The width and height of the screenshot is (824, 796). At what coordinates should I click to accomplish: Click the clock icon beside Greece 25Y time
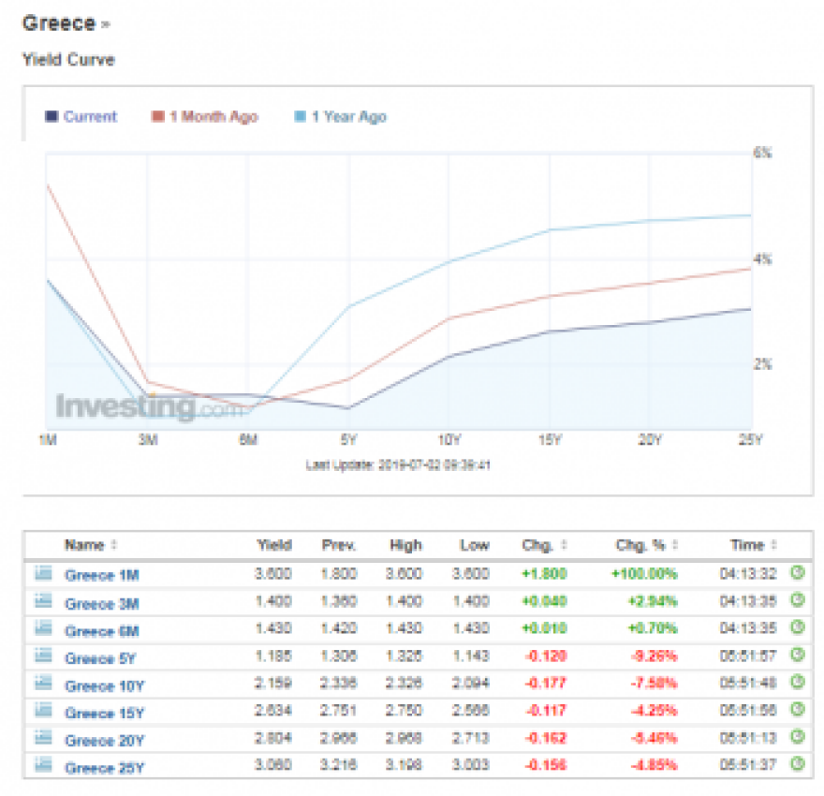click(x=795, y=765)
